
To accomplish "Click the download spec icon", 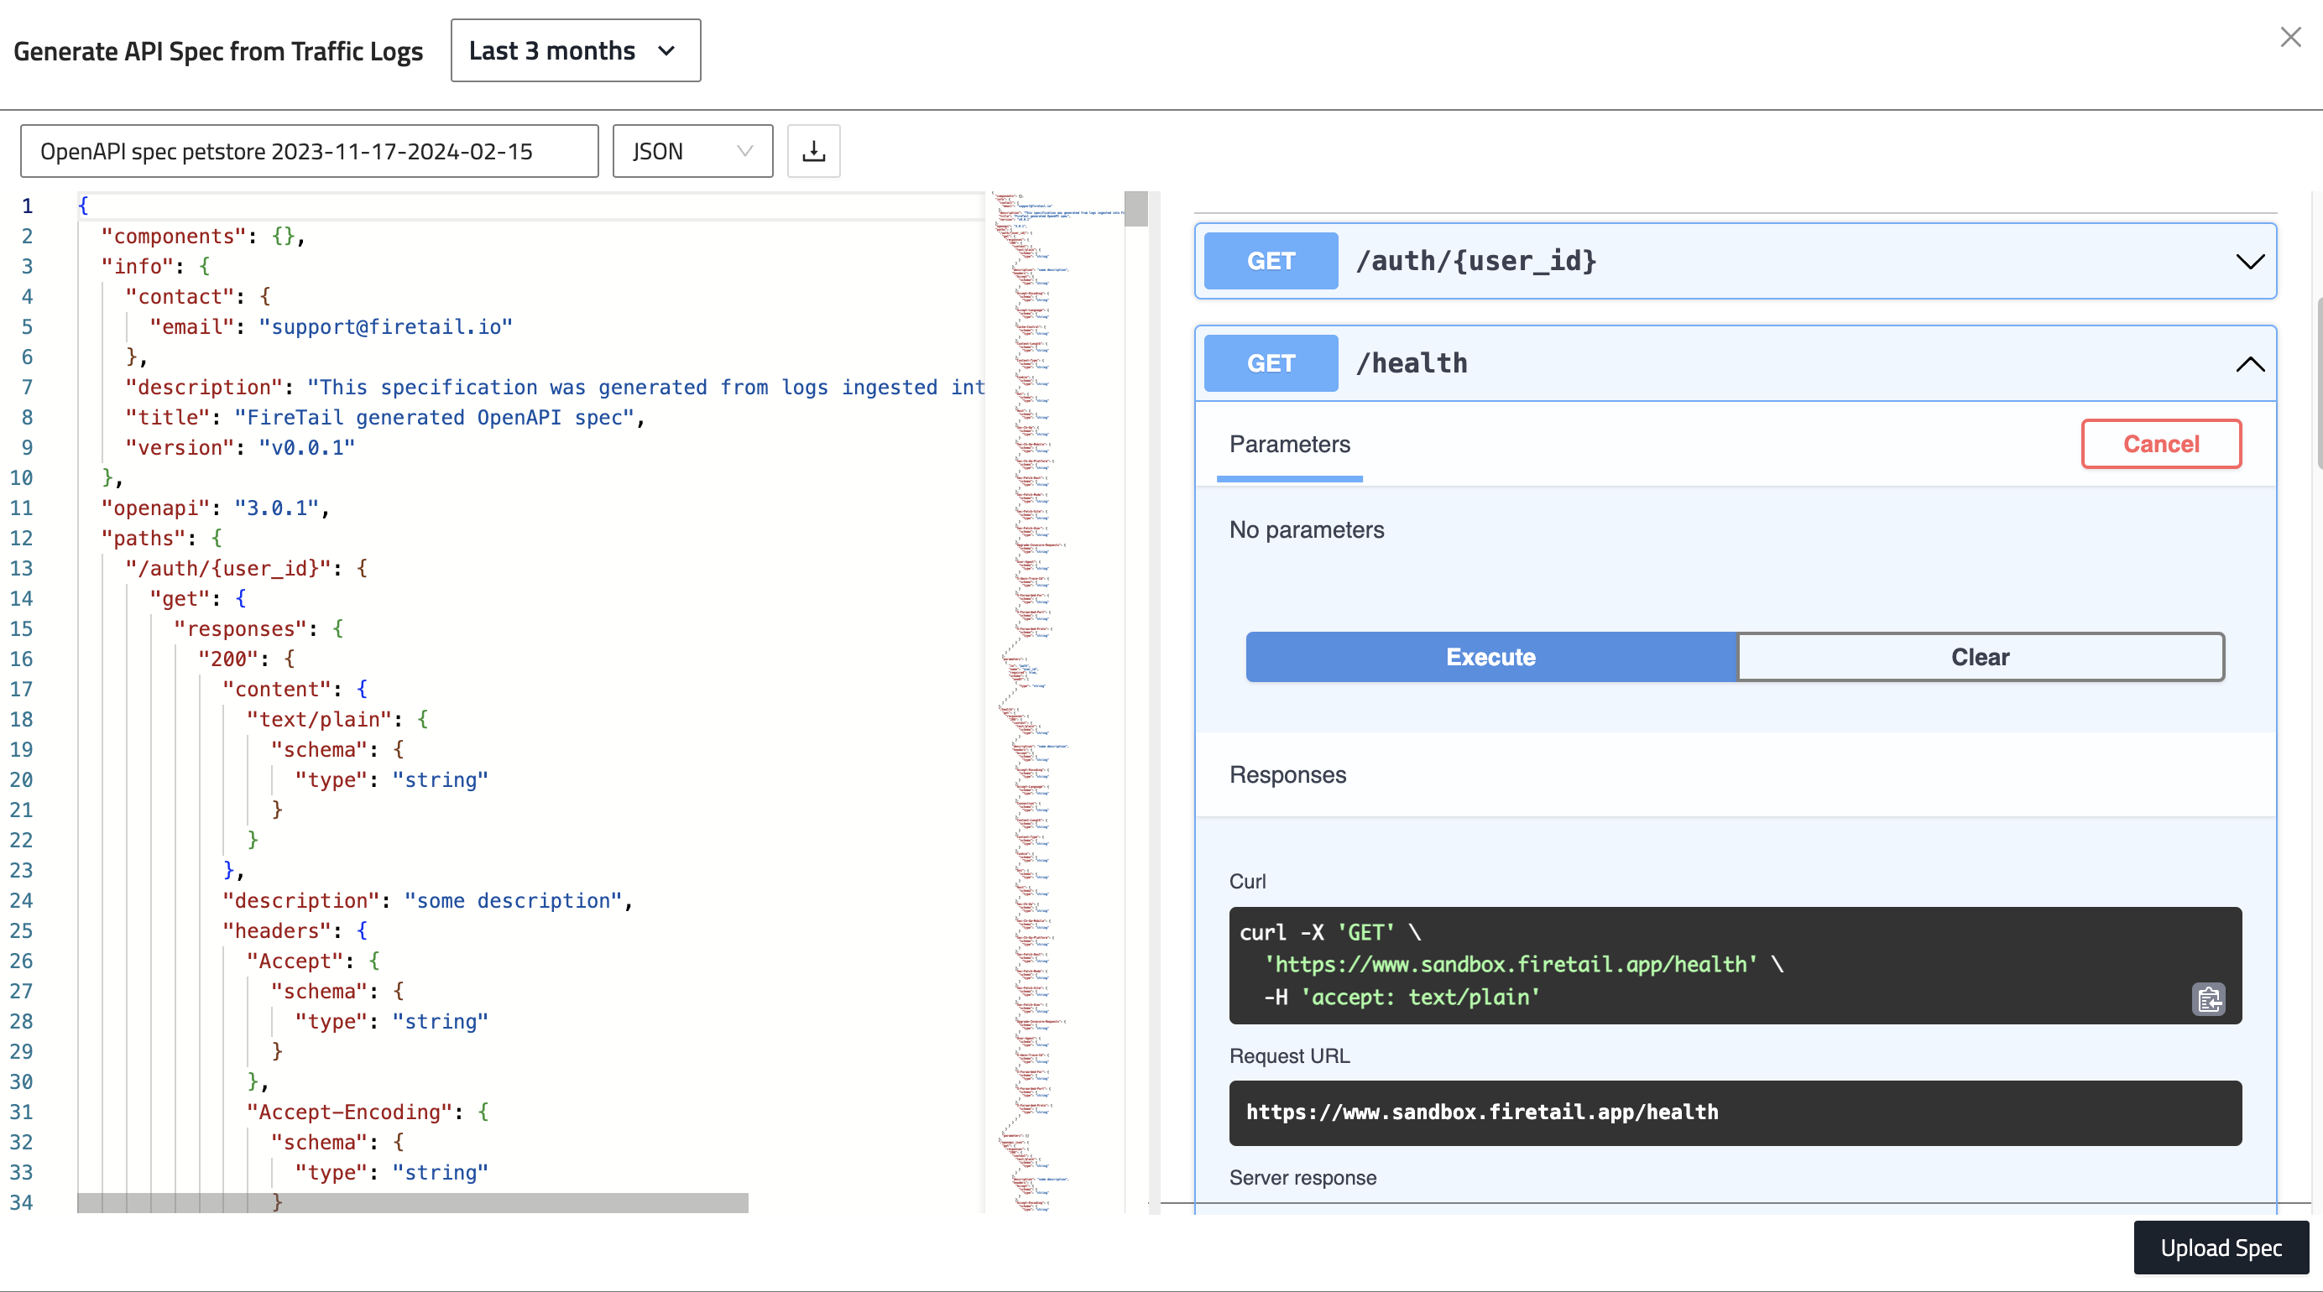I will (813, 150).
